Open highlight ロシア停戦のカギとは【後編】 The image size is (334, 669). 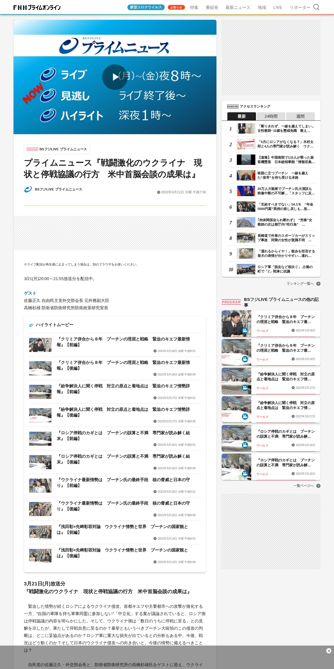click(115, 462)
